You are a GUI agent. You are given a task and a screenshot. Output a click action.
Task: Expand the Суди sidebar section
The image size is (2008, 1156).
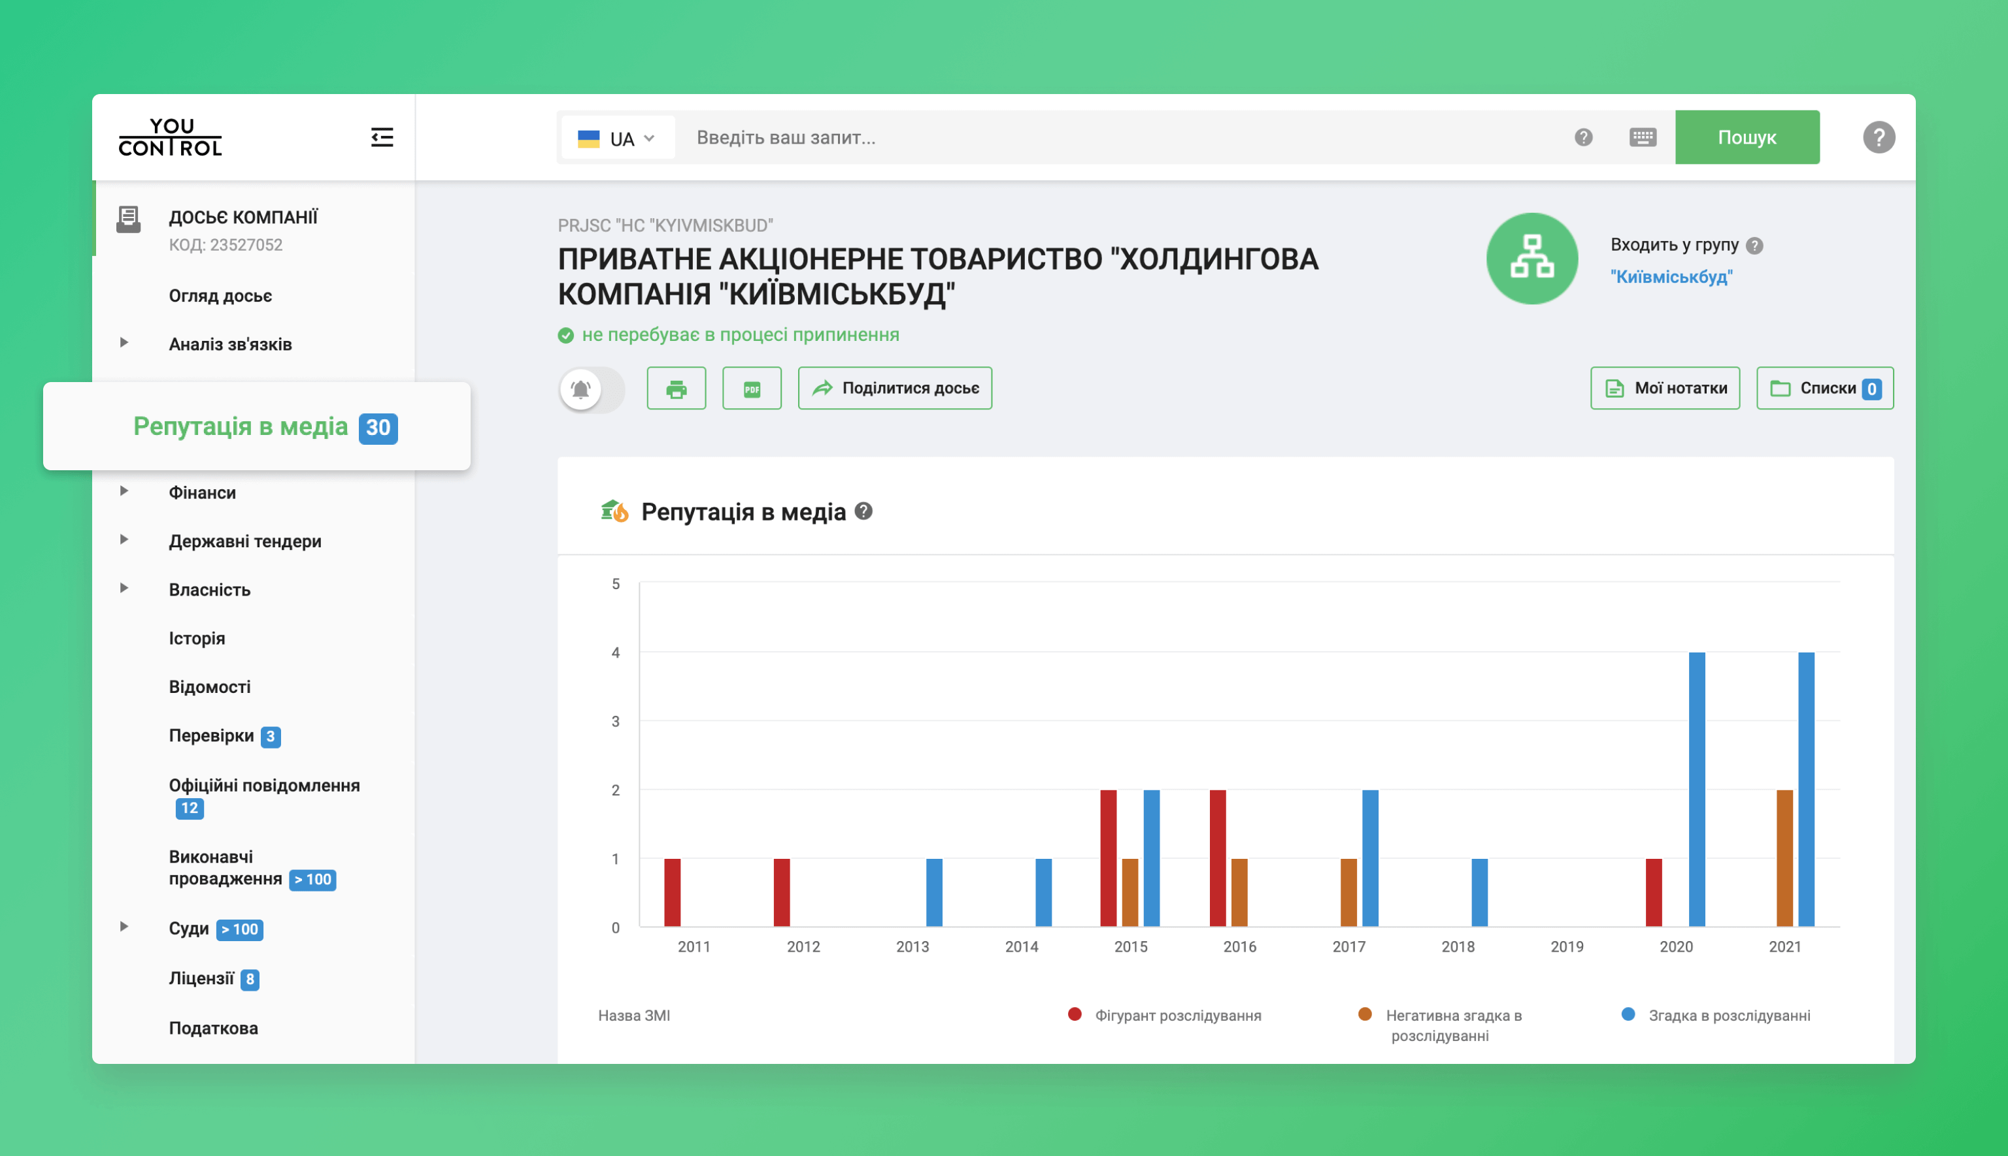click(x=124, y=927)
